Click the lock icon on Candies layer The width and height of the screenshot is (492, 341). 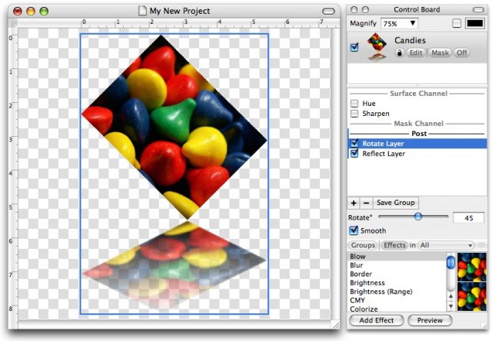pyautogui.click(x=399, y=53)
